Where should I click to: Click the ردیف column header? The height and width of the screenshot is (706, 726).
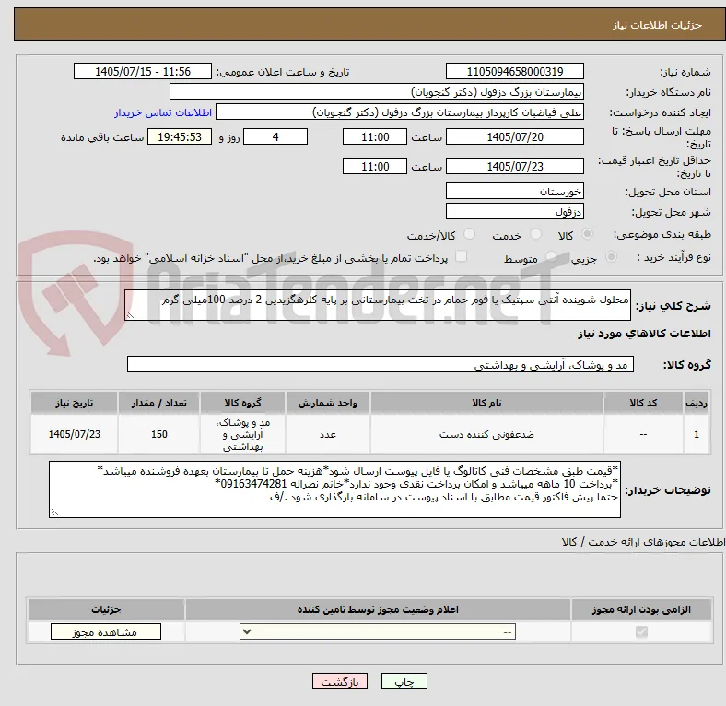click(697, 403)
